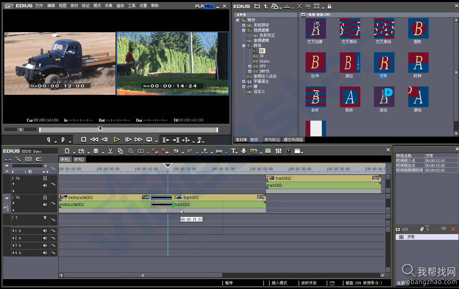
Task: Click the create title T icon in toolbar
Action: click(233, 151)
